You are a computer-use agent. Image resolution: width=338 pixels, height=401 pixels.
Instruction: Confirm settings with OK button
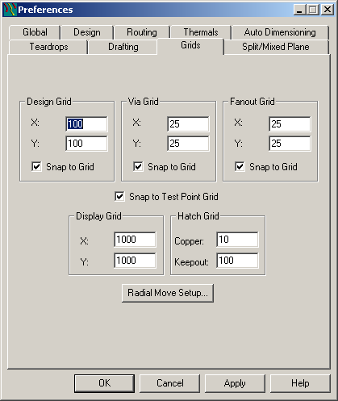104,383
